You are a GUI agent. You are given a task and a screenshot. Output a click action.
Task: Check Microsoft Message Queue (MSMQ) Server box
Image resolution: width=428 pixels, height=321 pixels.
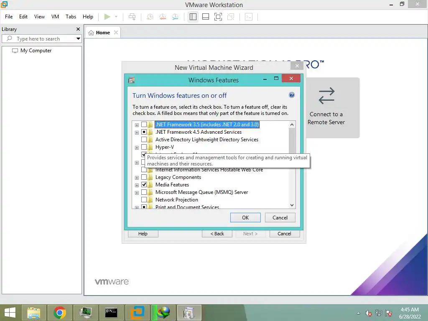(x=144, y=192)
